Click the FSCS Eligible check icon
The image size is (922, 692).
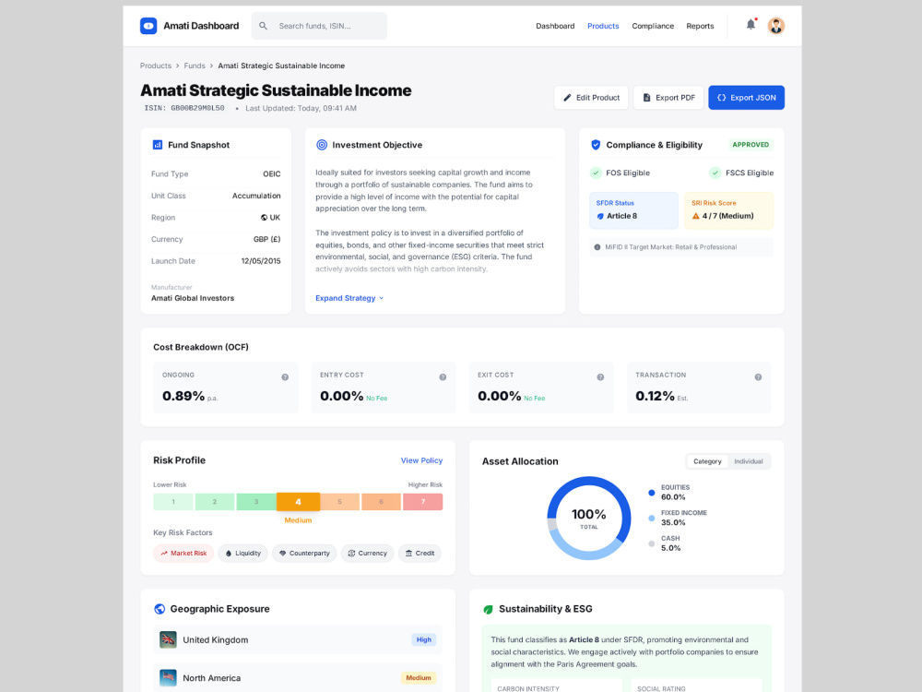coord(715,173)
